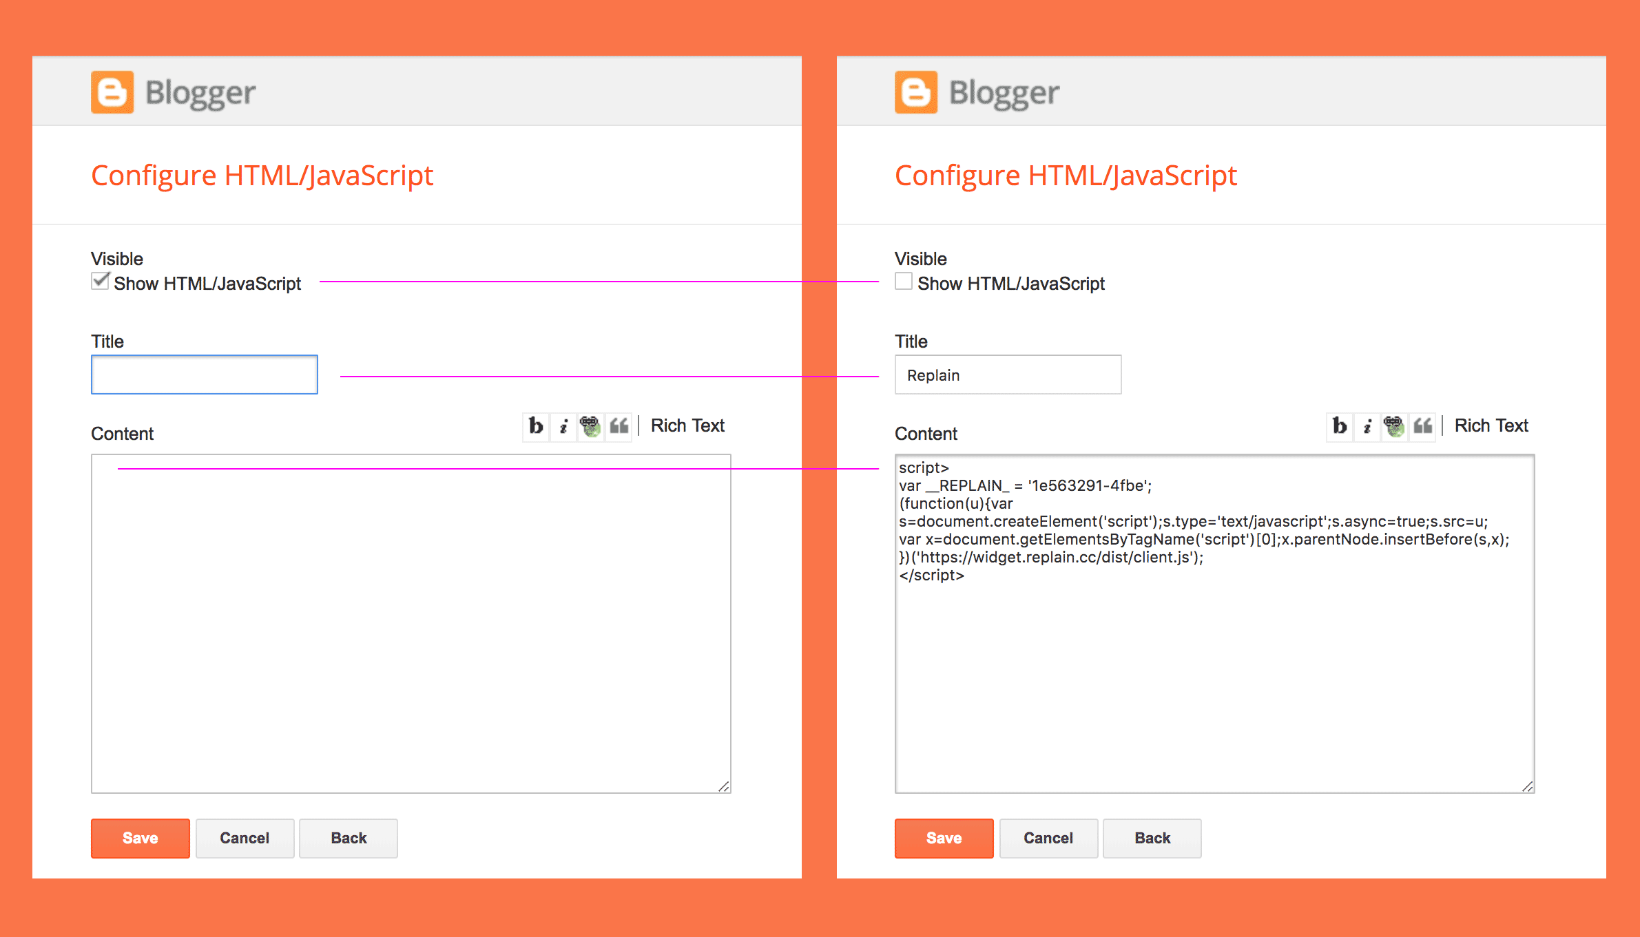Click the italic icon in right panel
Viewport: 1640px width, 937px height.
click(1367, 427)
